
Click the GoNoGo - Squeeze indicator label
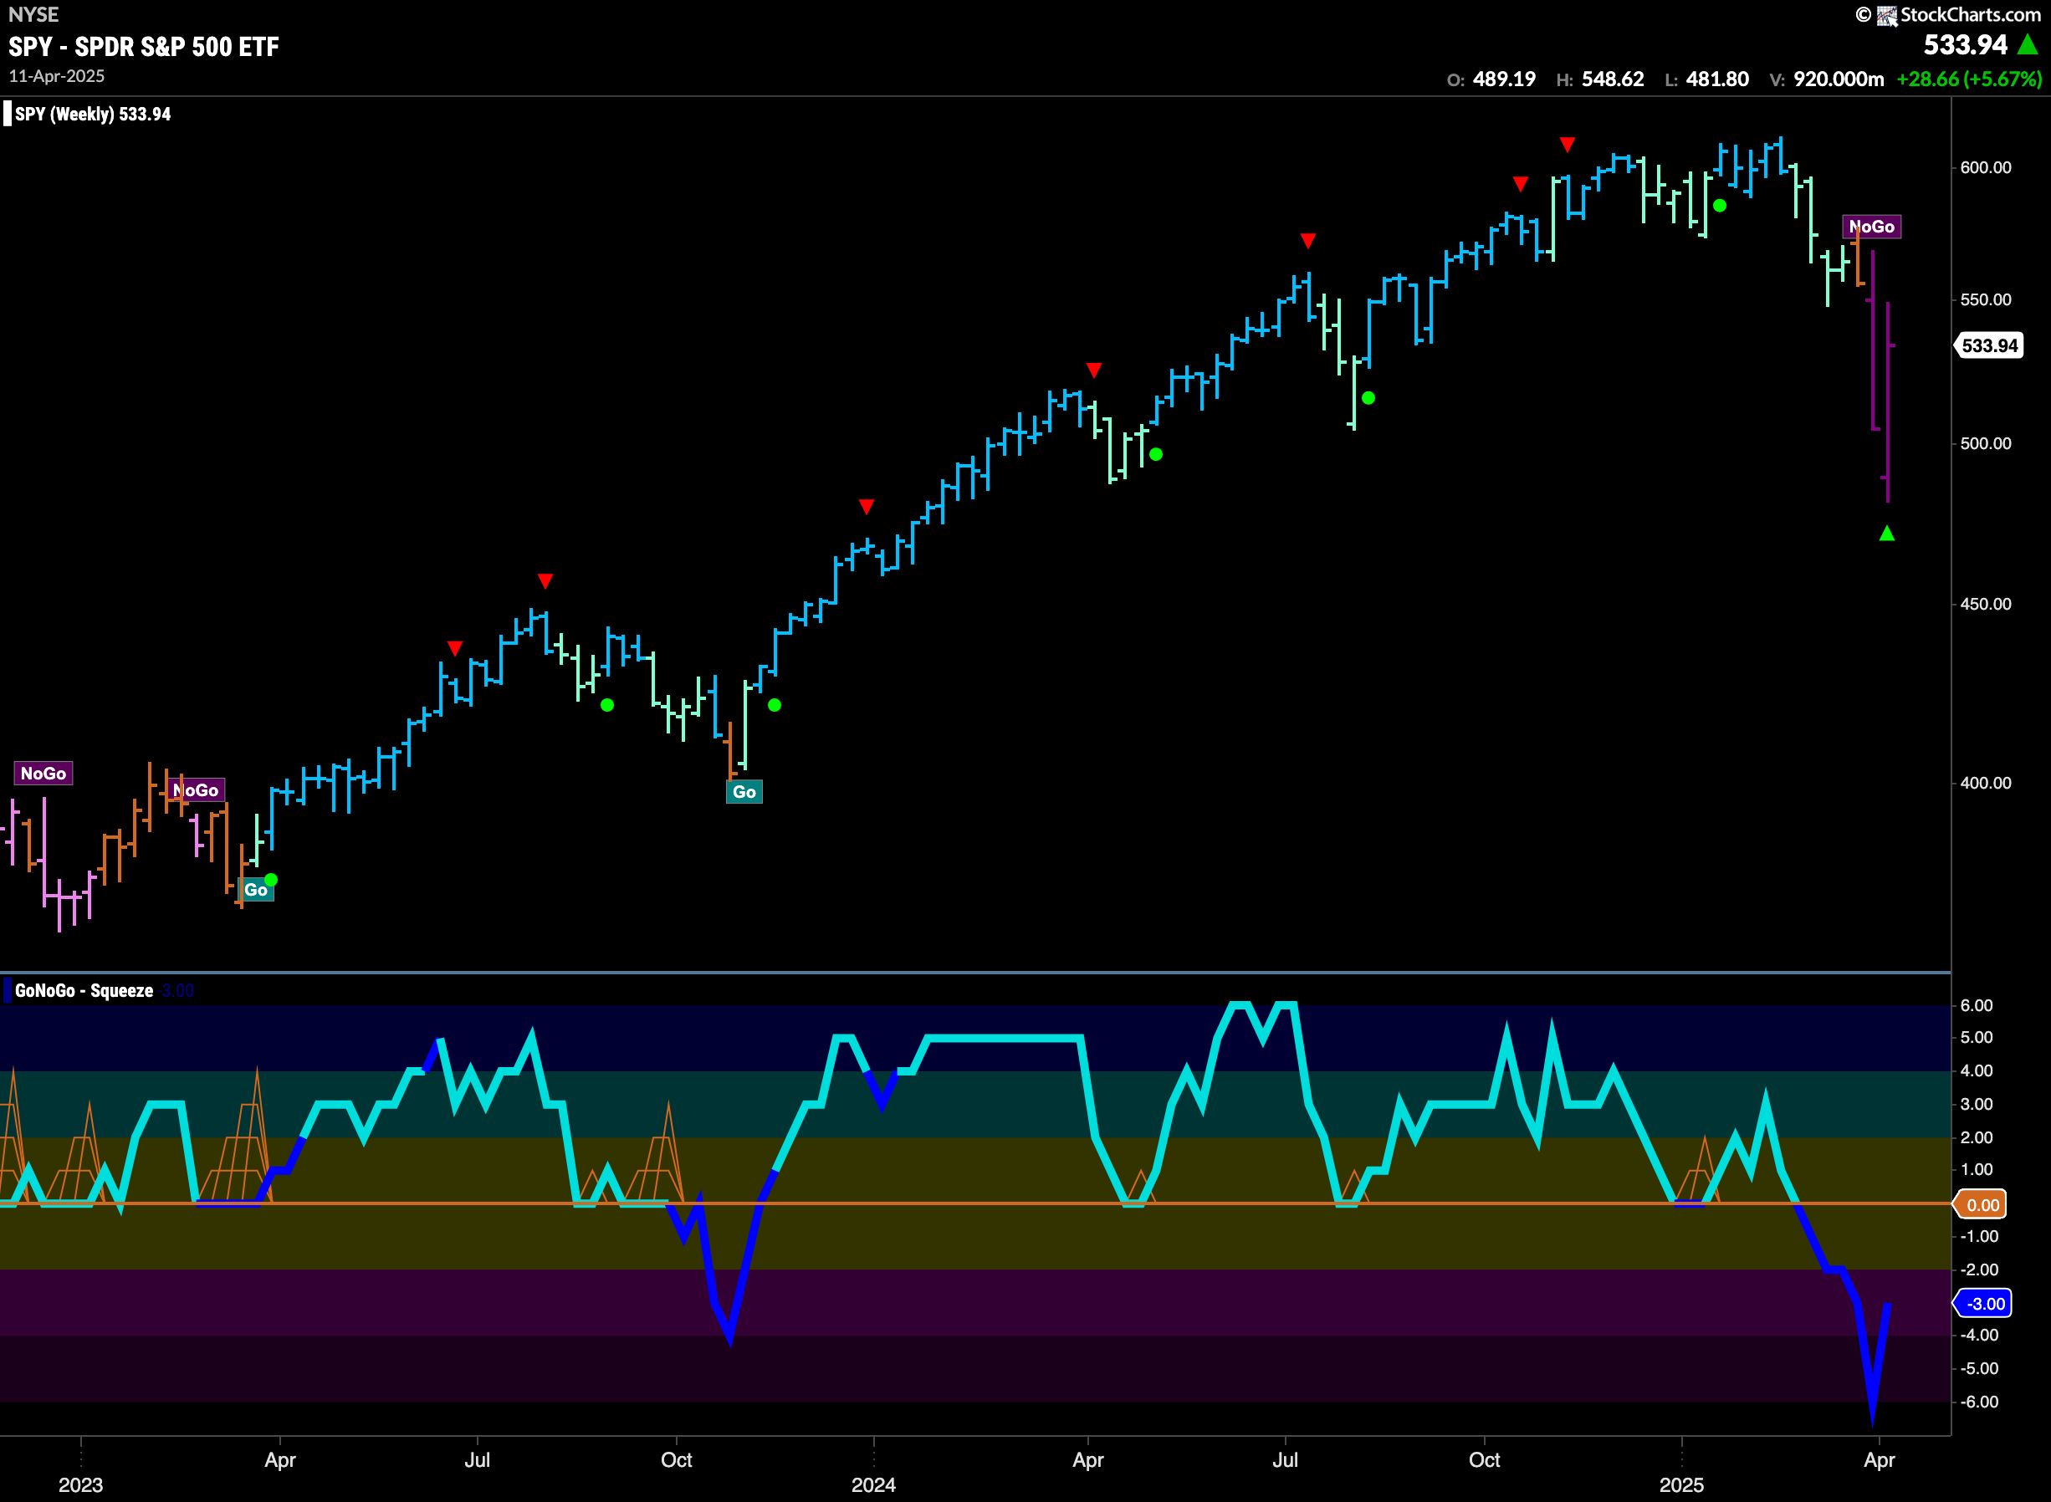coord(84,990)
